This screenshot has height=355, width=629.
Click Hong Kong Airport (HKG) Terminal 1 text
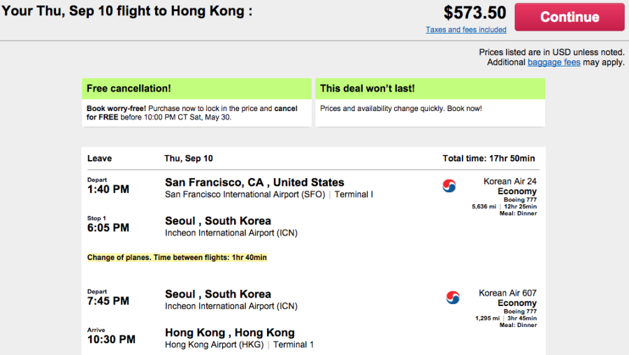pos(239,345)
